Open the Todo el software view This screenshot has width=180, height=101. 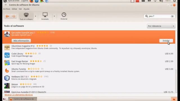[x=26, y=16]
